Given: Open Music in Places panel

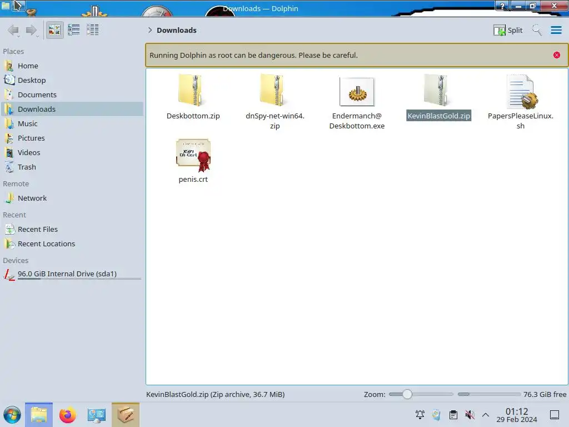Looking at the screenshot, I should click(x=72, y=124).
